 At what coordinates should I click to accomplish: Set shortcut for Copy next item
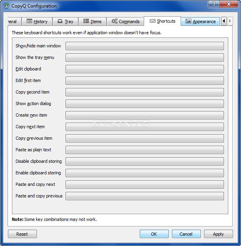pos(145,127)
